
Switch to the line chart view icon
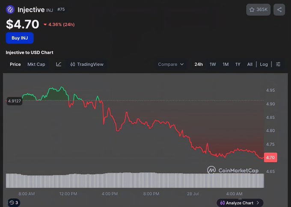pos(59,64)
